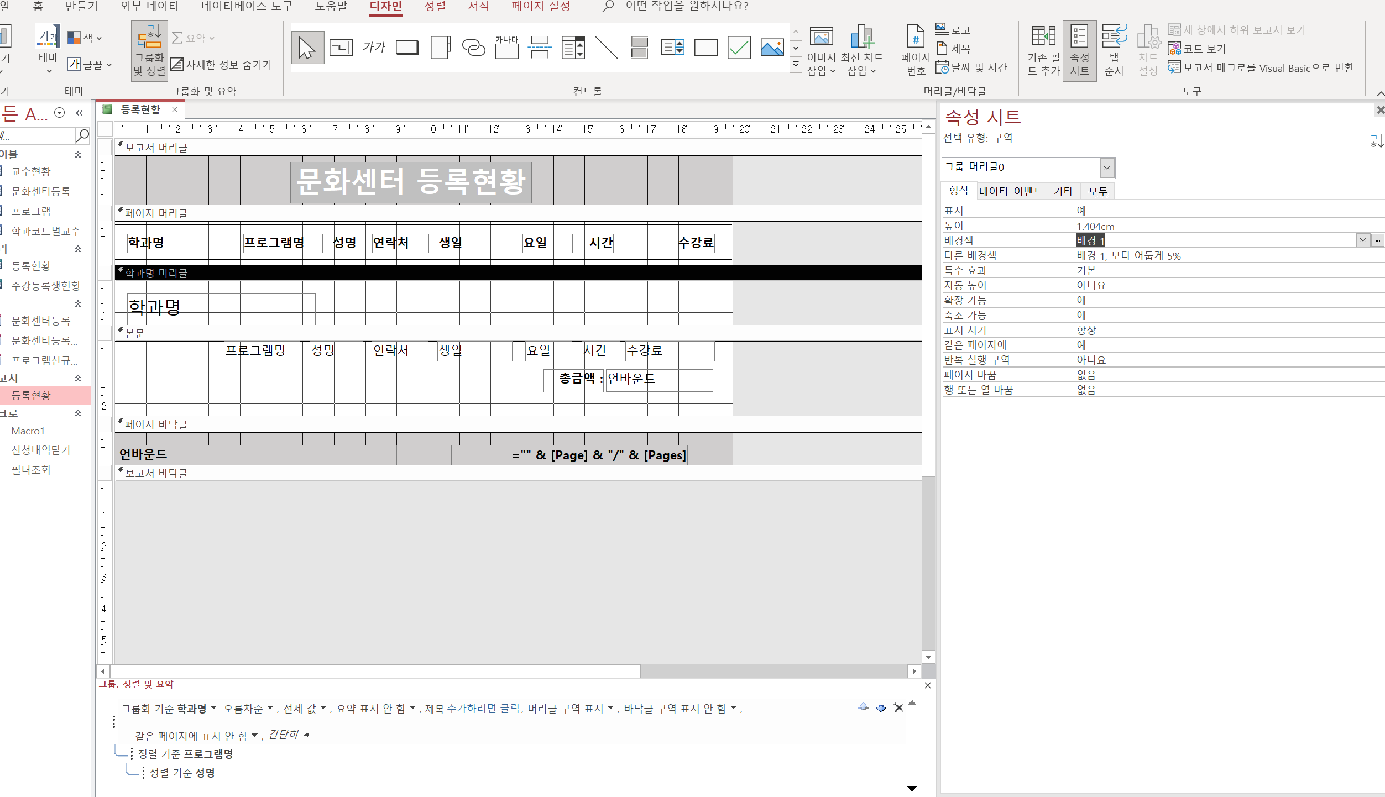Select the check box control icon
Viewport: 1385px width, 797px height.
pos(739,48)
